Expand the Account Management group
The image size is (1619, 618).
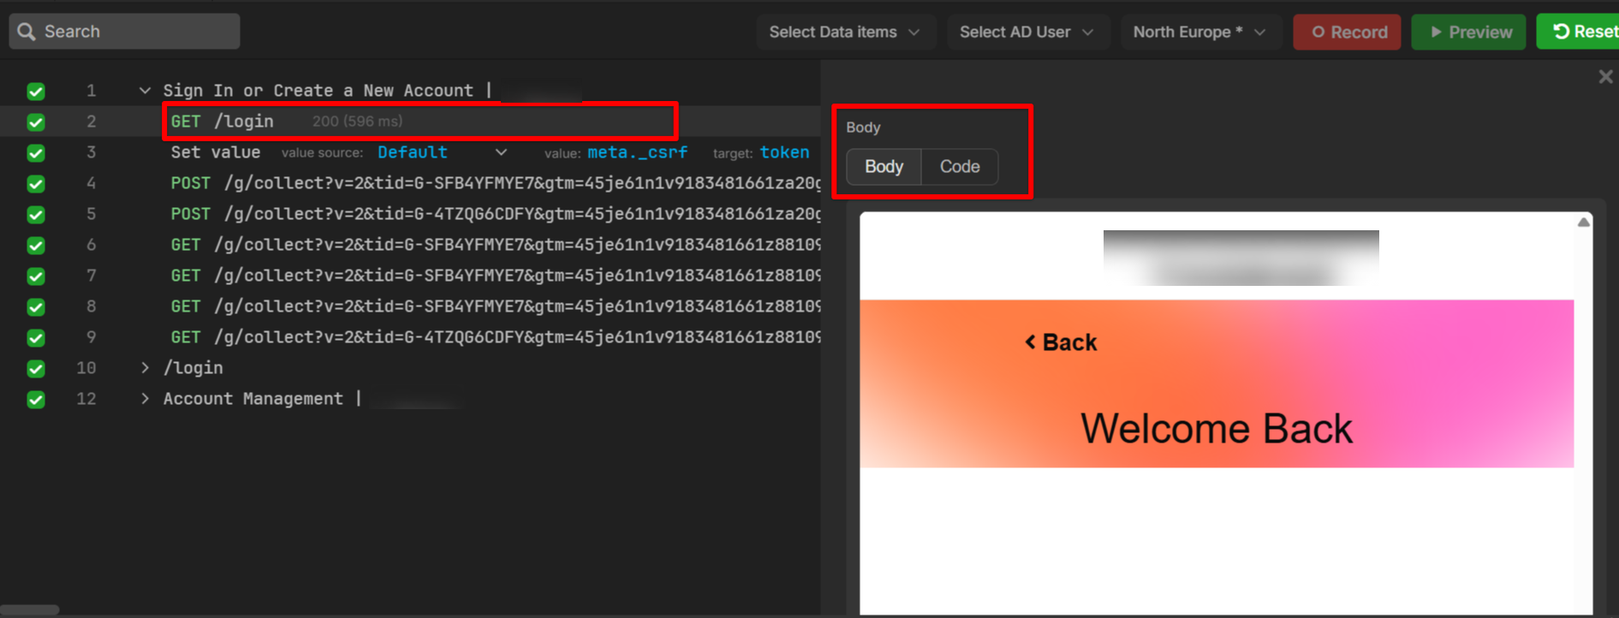pos(145,399)
